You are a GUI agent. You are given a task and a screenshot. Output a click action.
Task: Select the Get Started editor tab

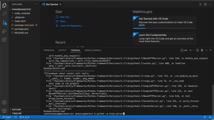(x=52, y=4)
